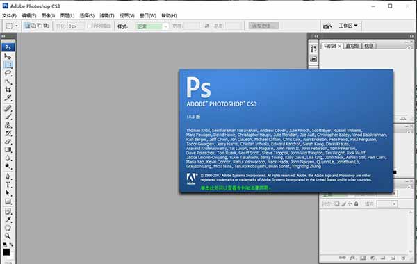
Task: Select the Slice tool
Action: pos(8,98)
